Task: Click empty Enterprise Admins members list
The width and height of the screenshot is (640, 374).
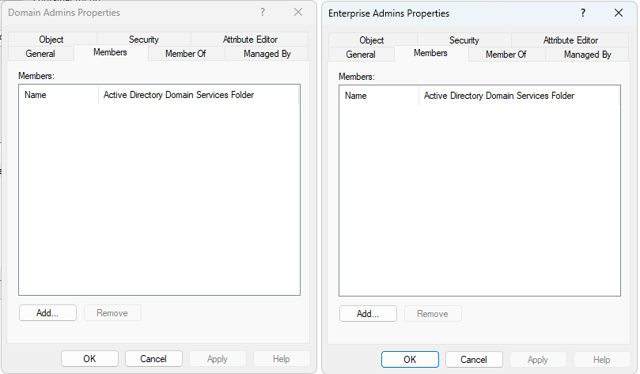Action: (479, 198)
